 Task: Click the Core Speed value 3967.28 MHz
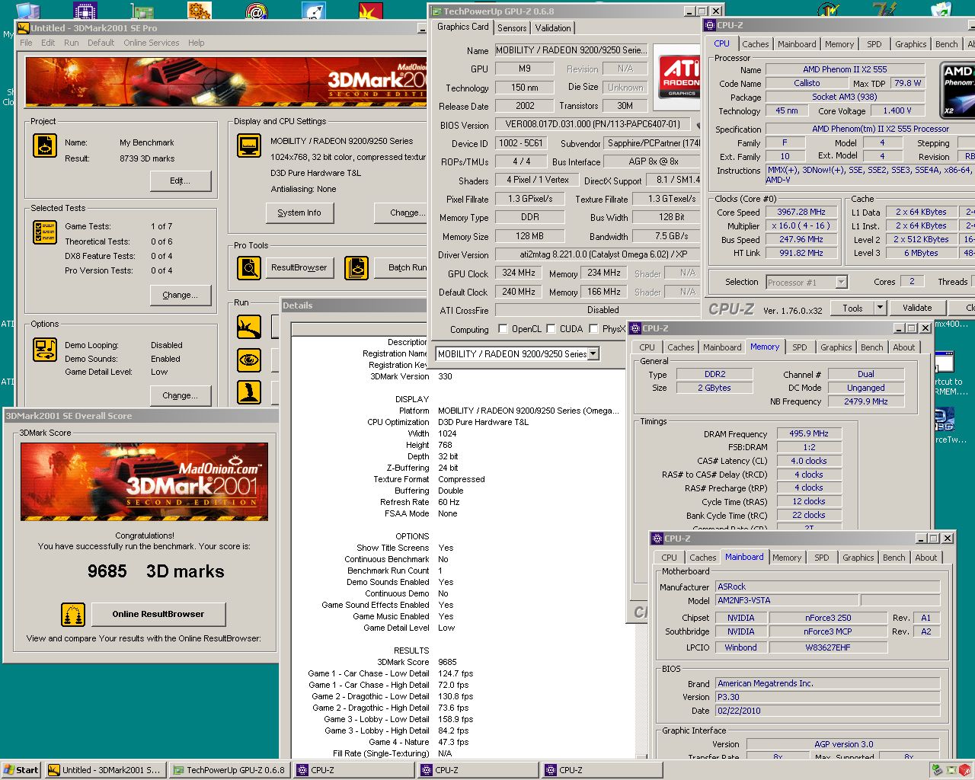801,212
